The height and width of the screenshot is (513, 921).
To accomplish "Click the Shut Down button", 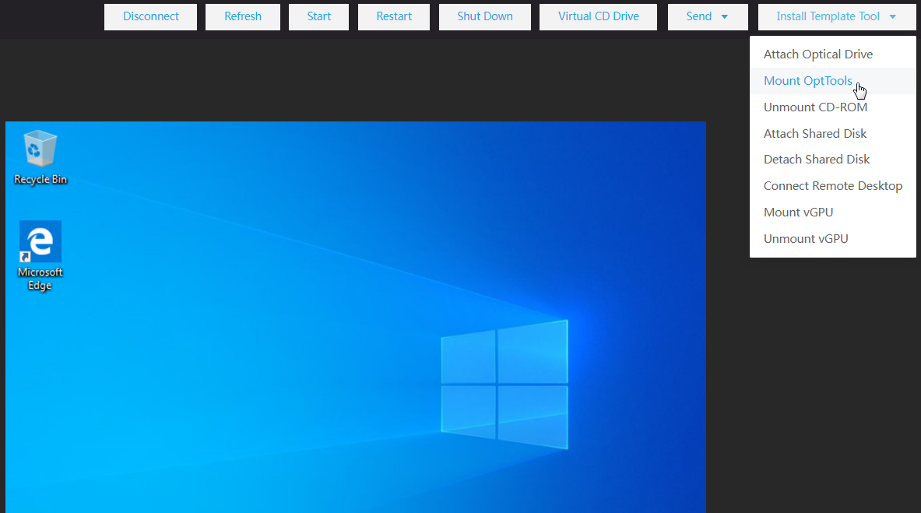I will 485,16.
